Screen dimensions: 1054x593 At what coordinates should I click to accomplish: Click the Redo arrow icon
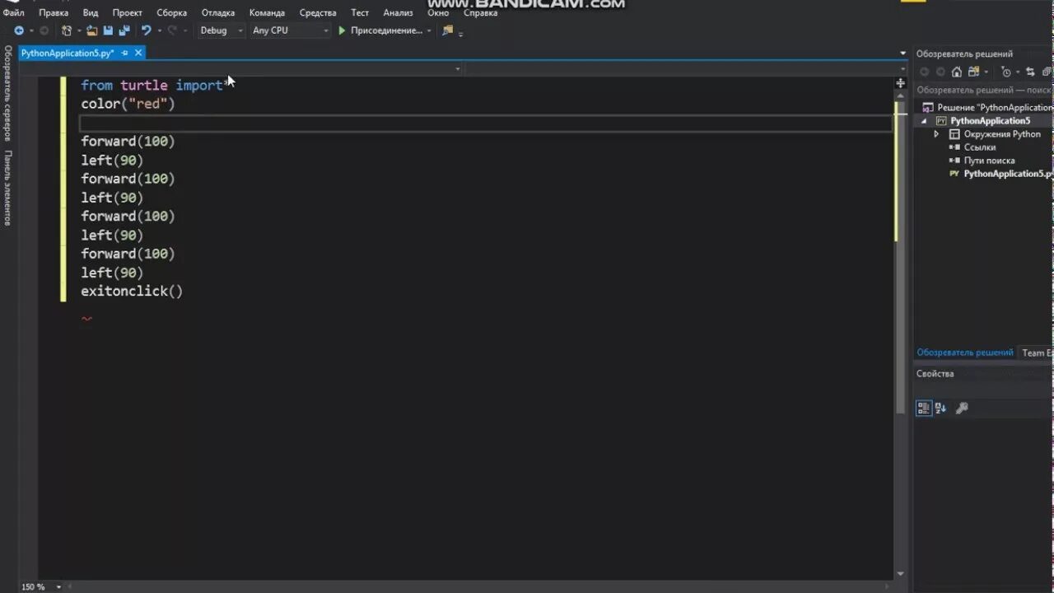[172, 30]
